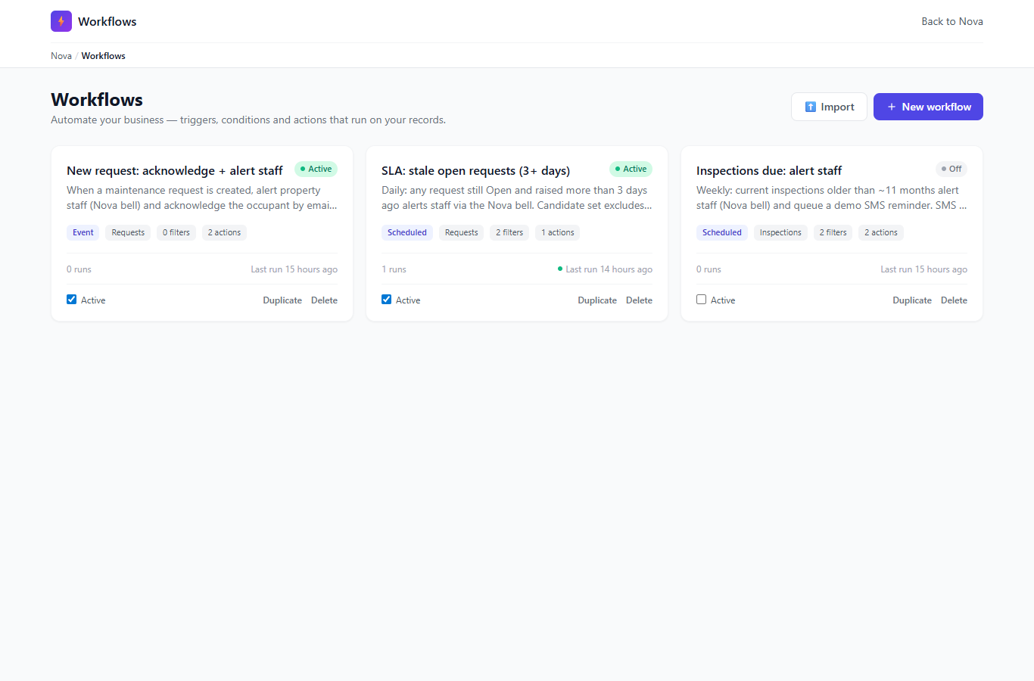Click 2 filters tag on SLA card
The height and width of the screenshot is (681, 1034).
point(509,232)
